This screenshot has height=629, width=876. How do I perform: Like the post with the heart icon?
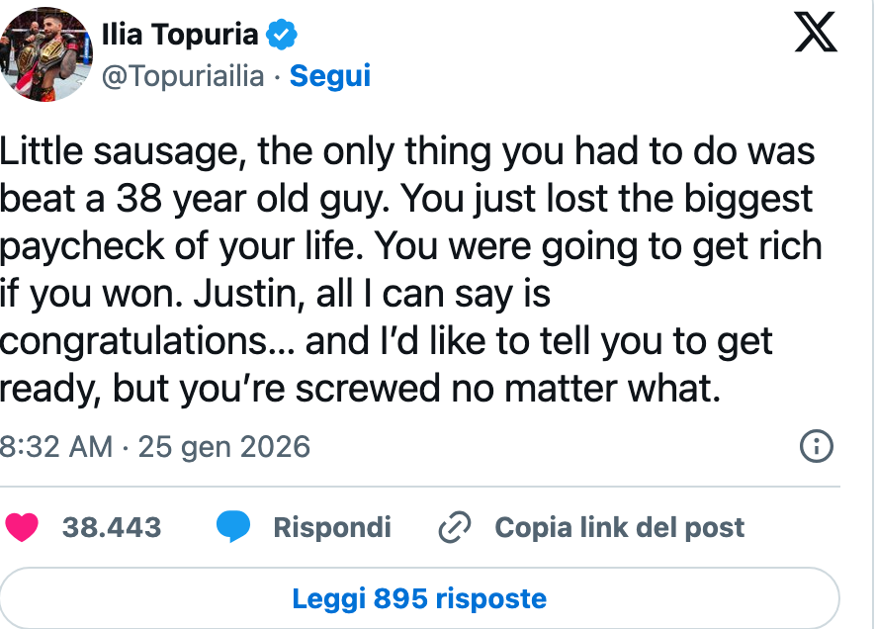[x=22, y=527]
